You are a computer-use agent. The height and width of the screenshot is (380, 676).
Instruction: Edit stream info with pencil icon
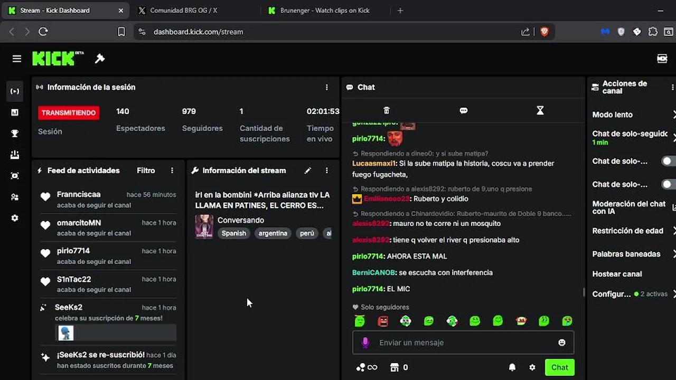click(308, 170)
